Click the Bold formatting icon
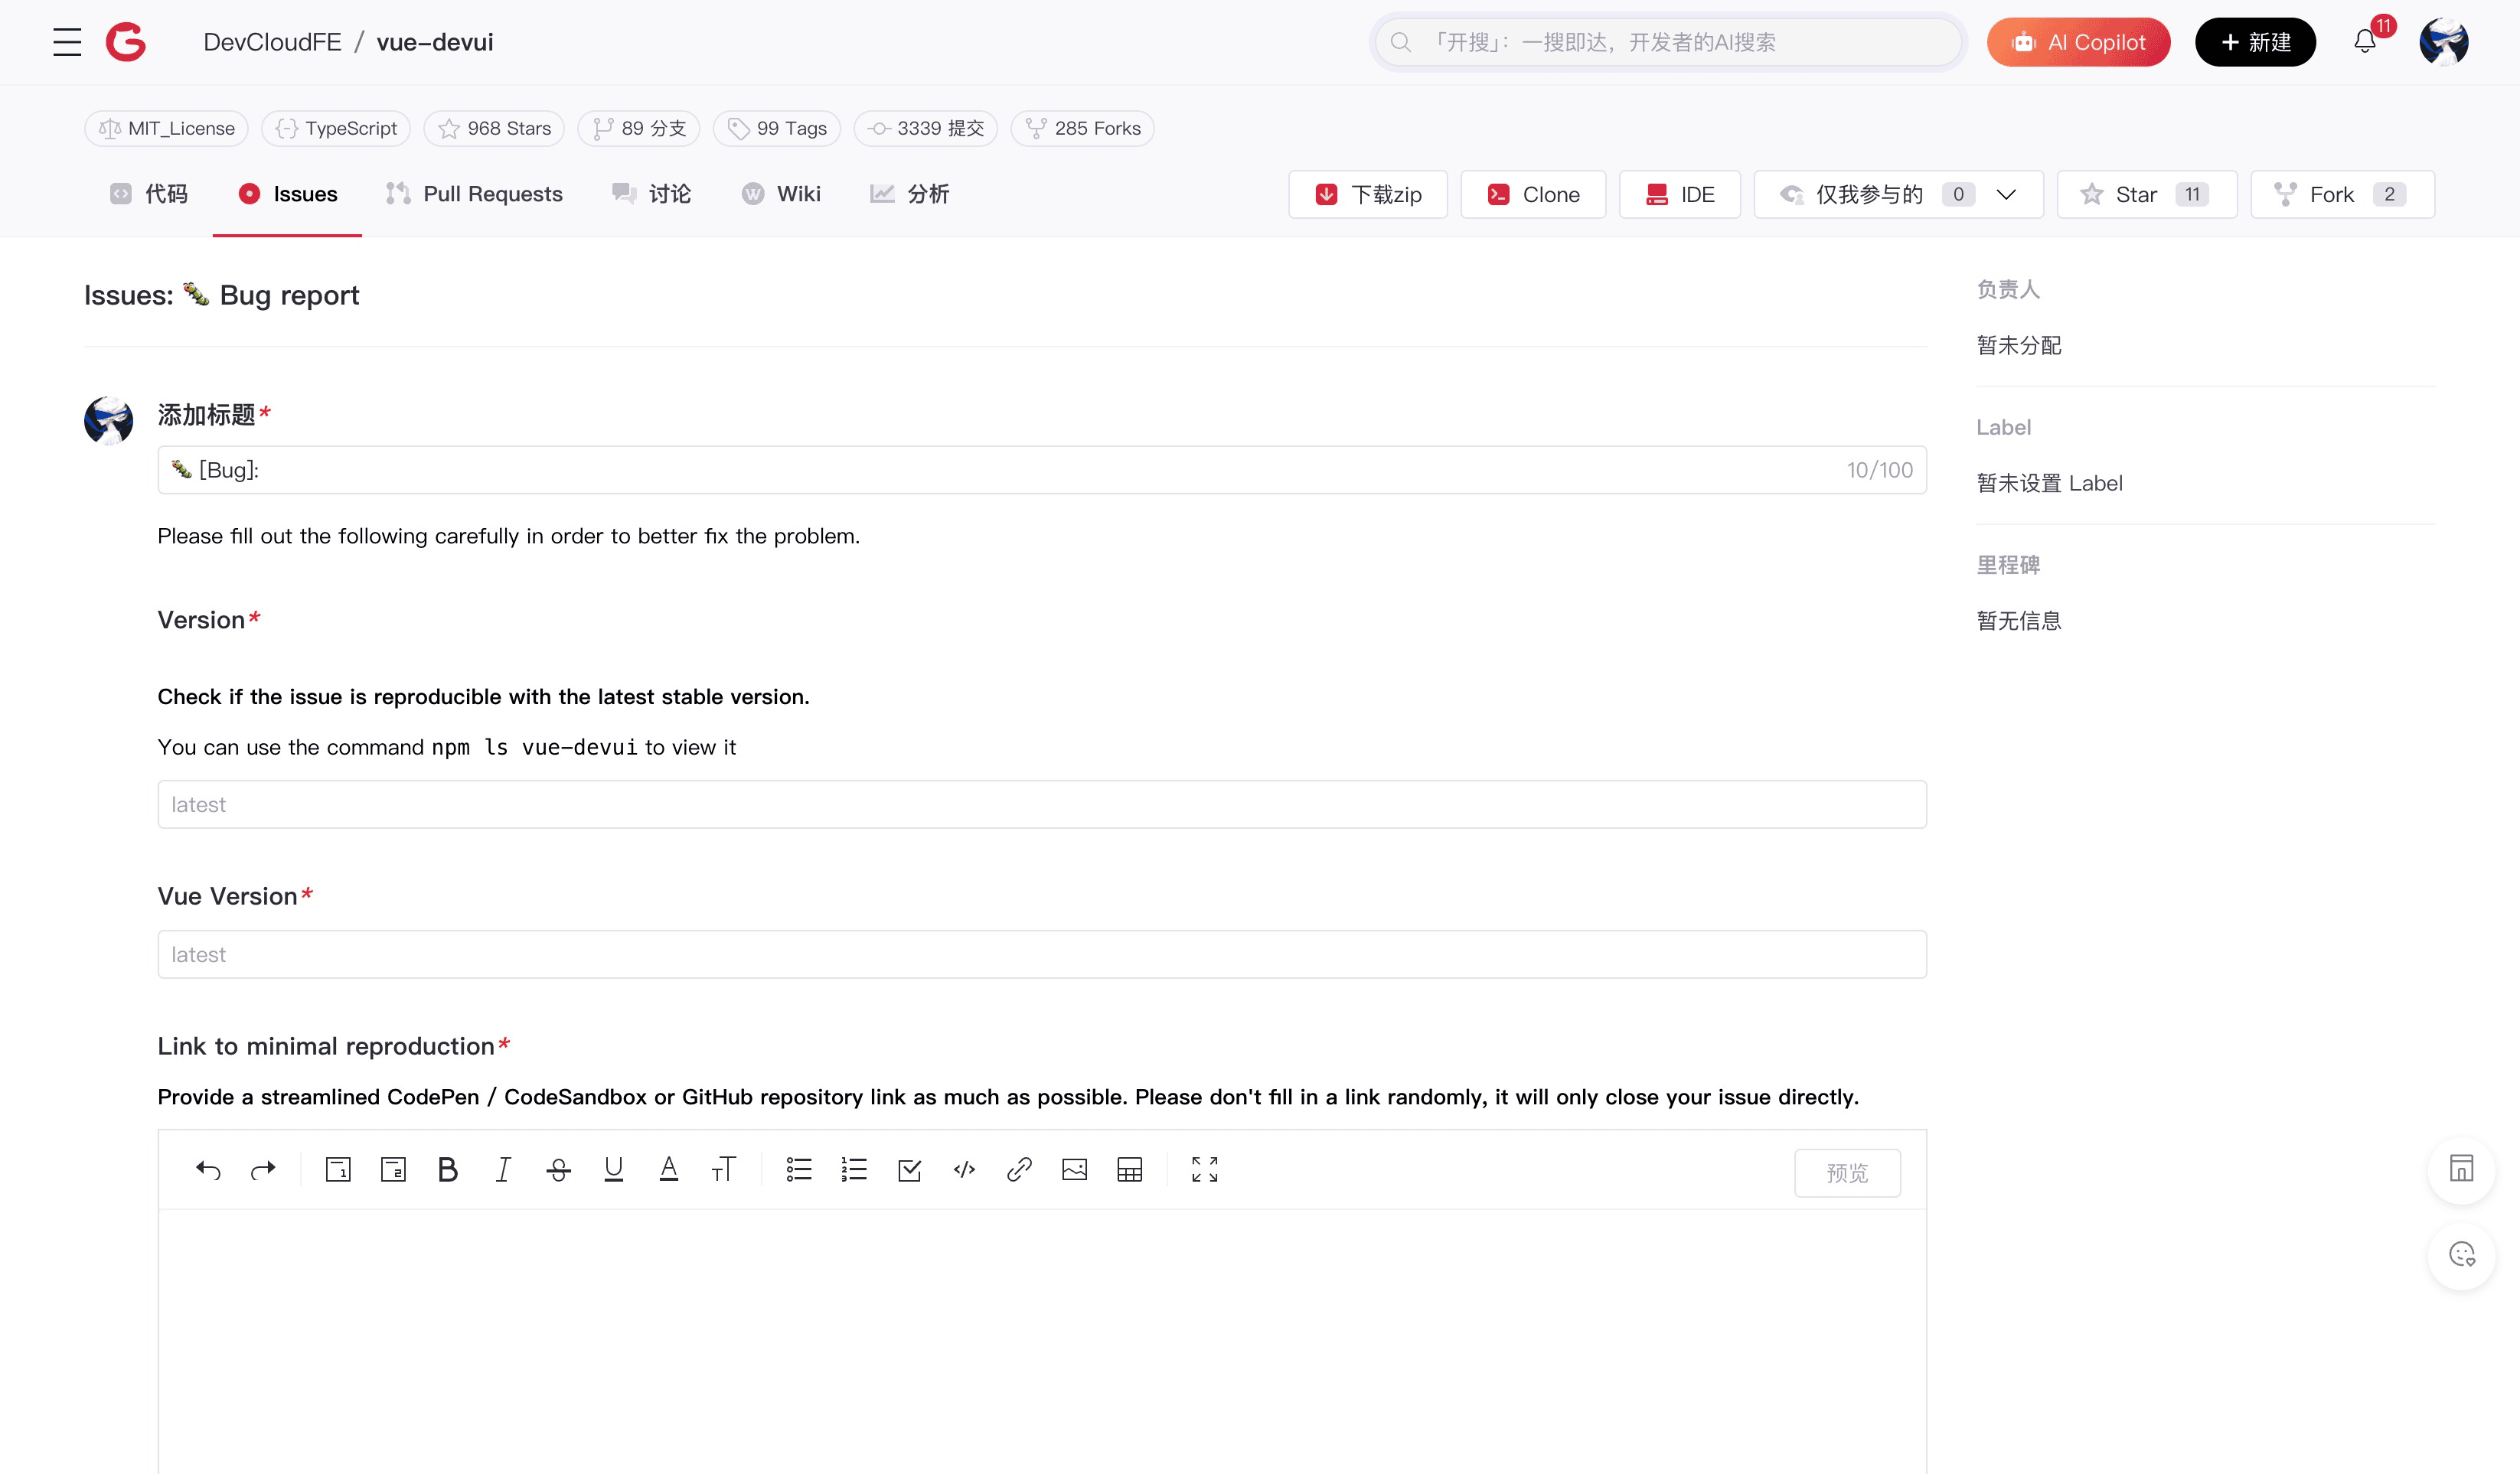 point(448,1169)
